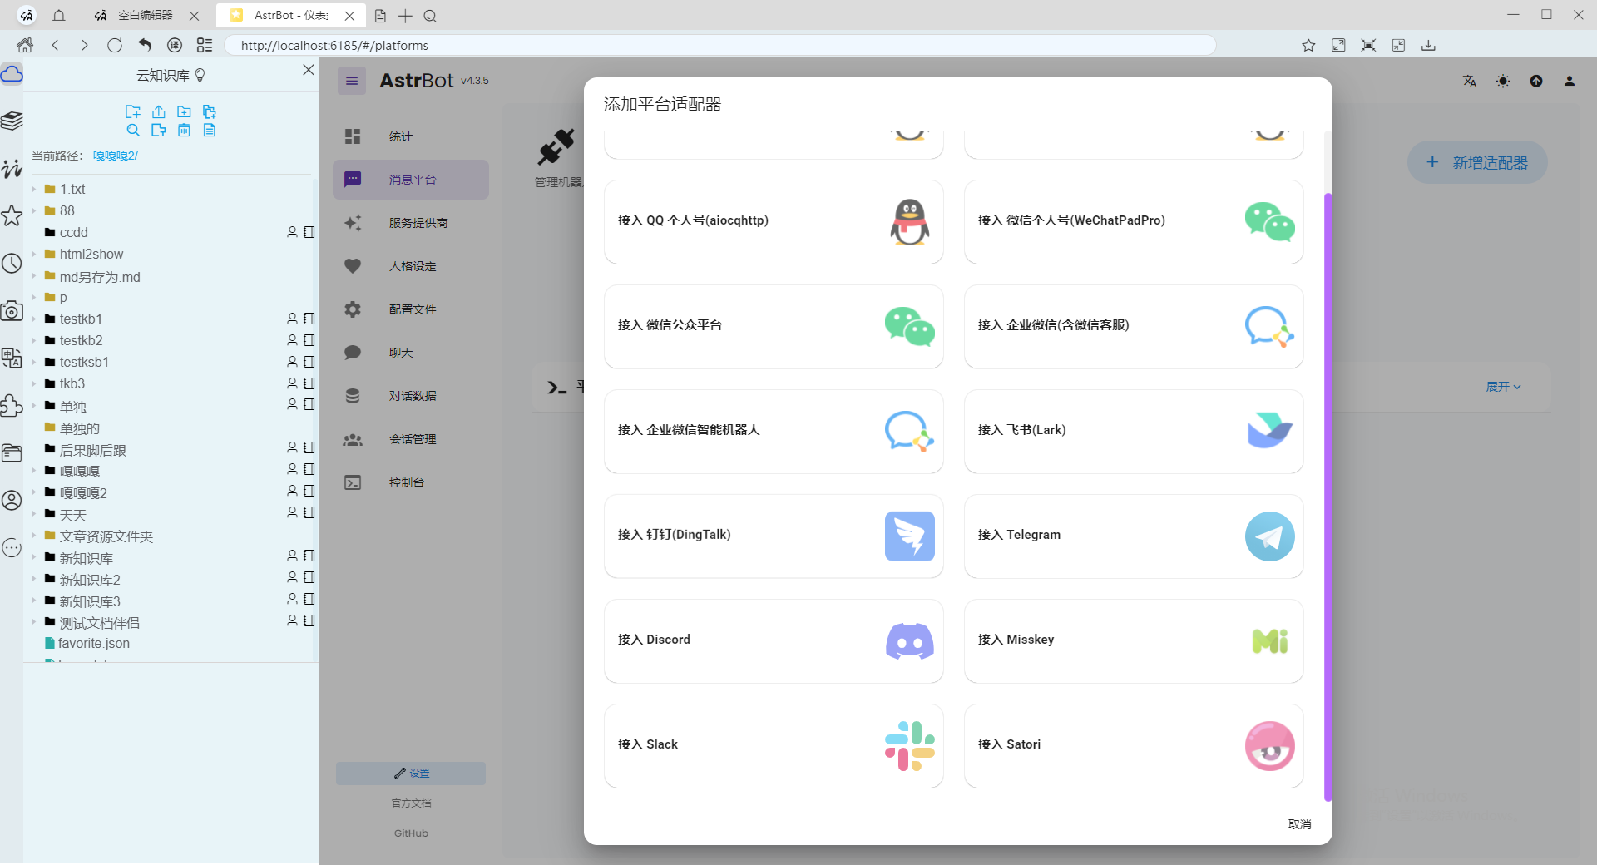Viewport: 1597px width, 865px height.
Task: Click the language switch icon in the top bar
Action: [x=1469, y=81]
